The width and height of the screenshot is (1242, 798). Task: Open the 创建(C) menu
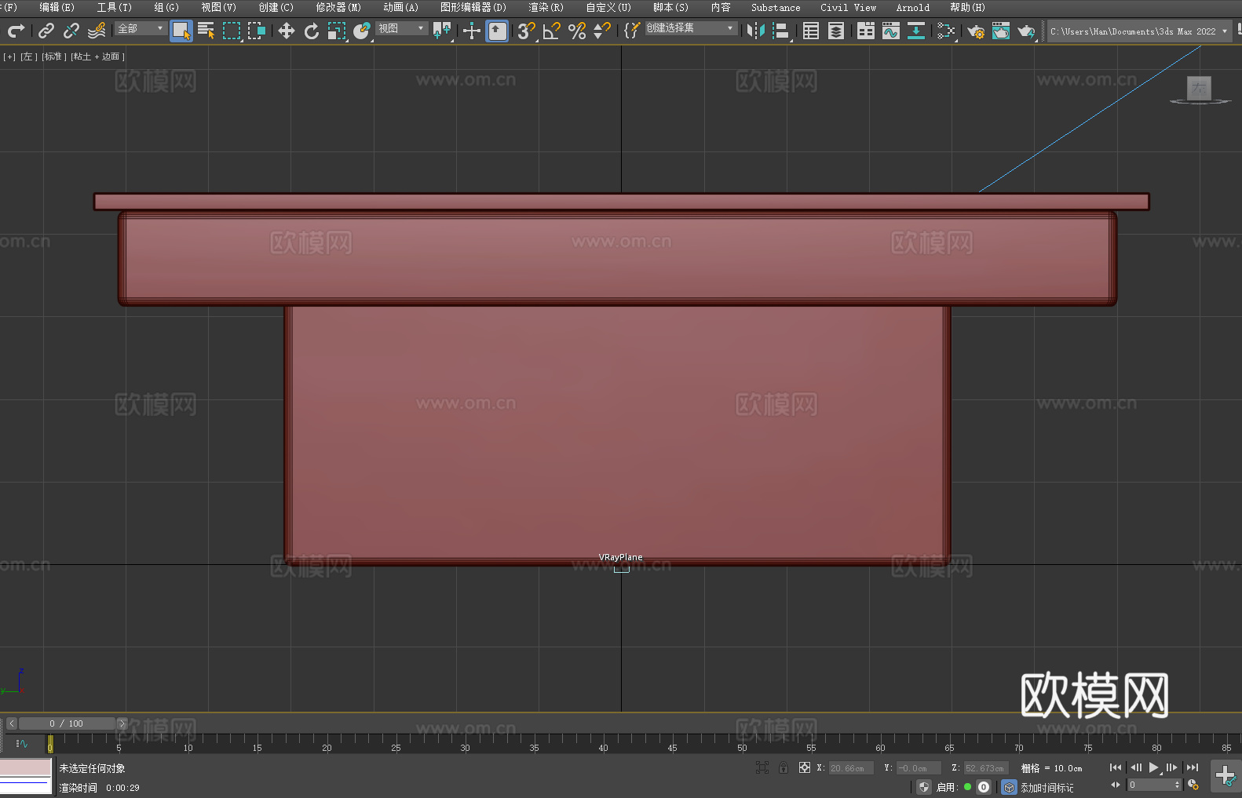click(276, 8)
